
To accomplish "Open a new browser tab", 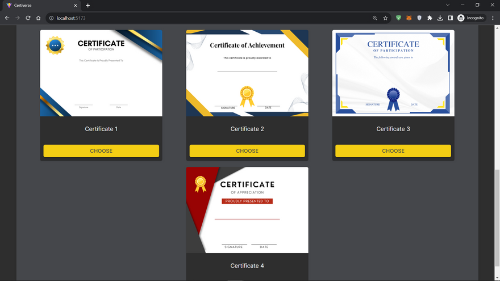I will point(88,5).
